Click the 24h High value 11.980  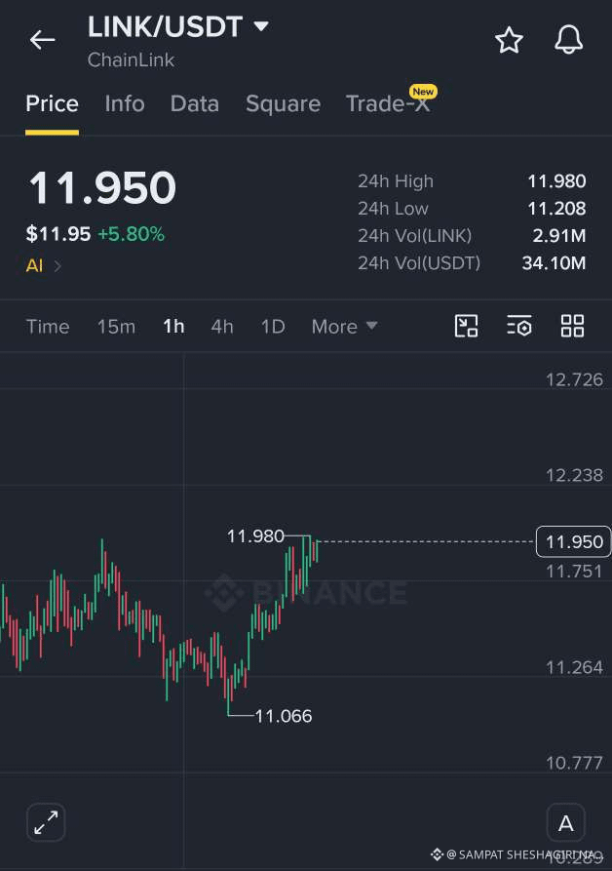556,181
